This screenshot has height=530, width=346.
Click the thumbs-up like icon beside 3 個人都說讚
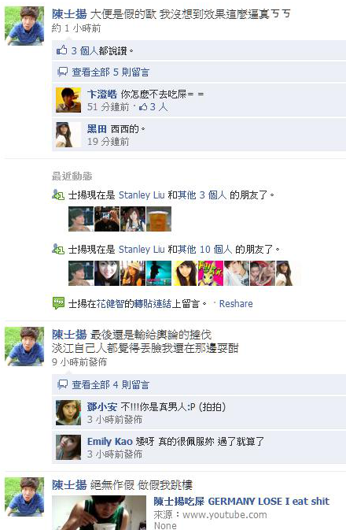click(x=62, y=50)
